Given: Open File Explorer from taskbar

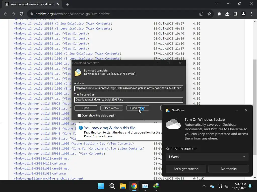Looking at the screenshot, I should tap(123, 186).
